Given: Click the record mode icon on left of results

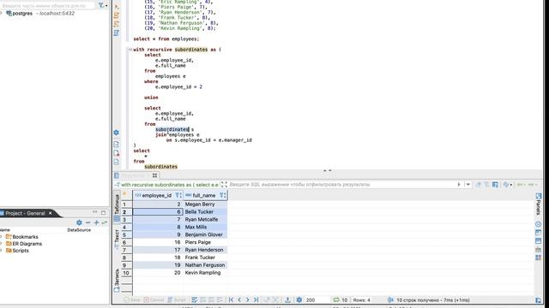Looking at the screenshot, I should click(x=117, y=289).
